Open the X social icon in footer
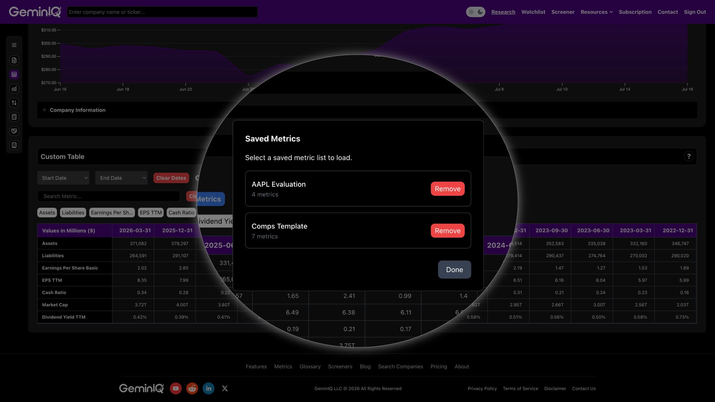 click(225, 388)
